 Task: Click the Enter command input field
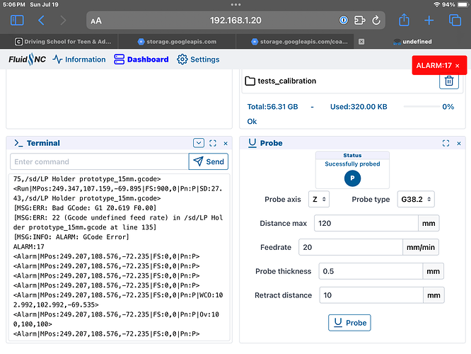pos(100,161)
